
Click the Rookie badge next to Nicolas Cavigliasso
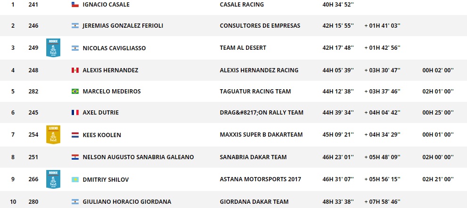(x=53, y=48)
